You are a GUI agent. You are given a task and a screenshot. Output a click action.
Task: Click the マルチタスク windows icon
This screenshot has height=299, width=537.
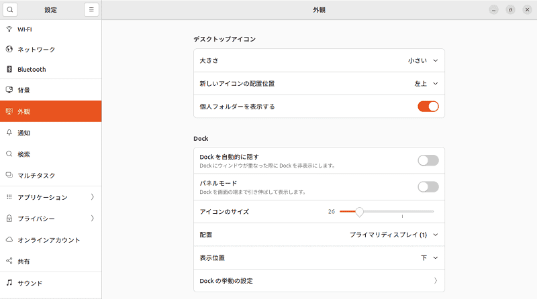[9, 175]
